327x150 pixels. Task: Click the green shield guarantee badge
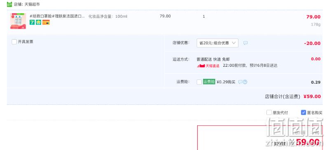click(x=38, y=22)
